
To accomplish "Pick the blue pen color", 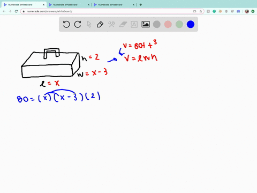I will 191,24.
